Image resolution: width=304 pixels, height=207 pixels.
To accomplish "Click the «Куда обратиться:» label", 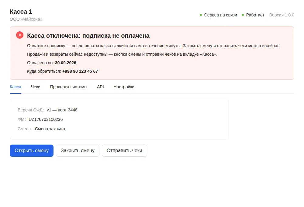I will [x=44, y=71].
